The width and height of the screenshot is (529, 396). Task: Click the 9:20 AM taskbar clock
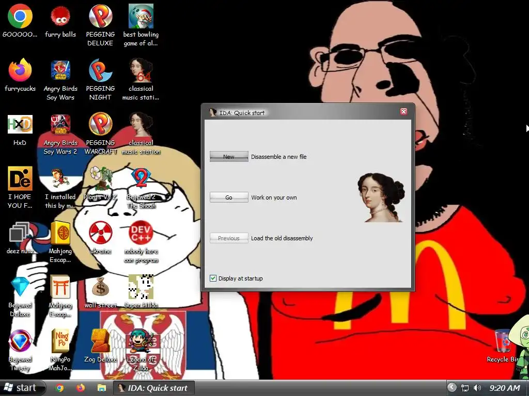pyautogui.click(x=505, y=388)
